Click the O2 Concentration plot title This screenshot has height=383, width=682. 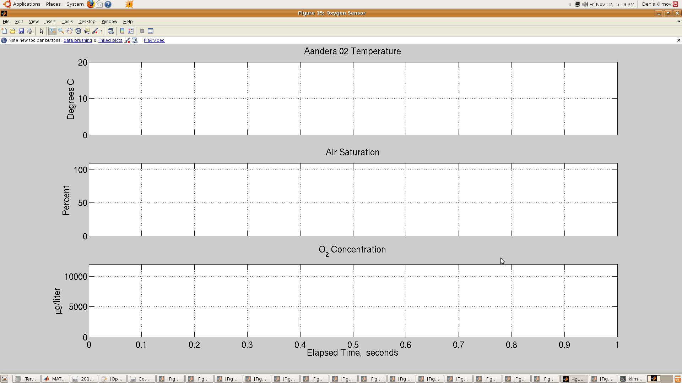pos(352,250)
